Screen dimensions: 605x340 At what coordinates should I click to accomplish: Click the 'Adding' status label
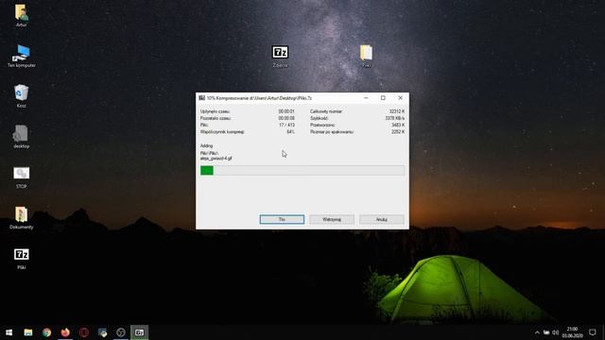[x=206, y=145]
